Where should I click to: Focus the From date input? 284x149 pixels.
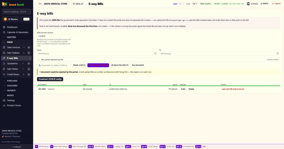[x=97, y=54]
